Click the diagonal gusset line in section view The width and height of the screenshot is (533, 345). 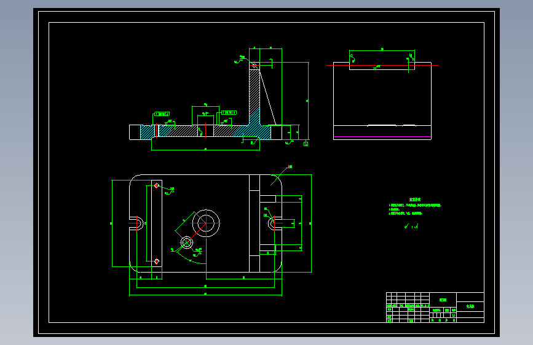point(268,98)
